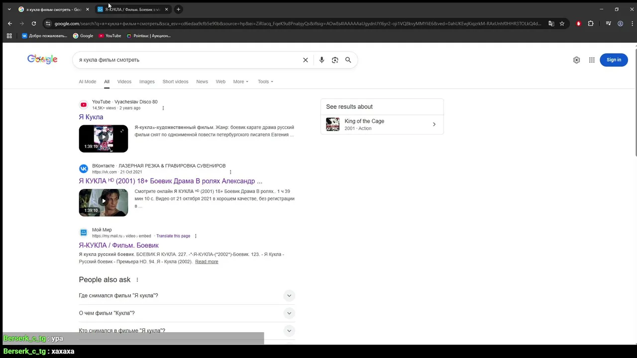Open the apps grid in bookmarks bar
The image size is (637, 358).
pyautogui.click(x=9, y=36)
